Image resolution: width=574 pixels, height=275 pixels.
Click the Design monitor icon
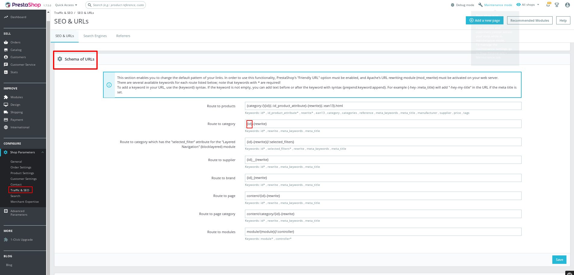click(x=6, y=105)
